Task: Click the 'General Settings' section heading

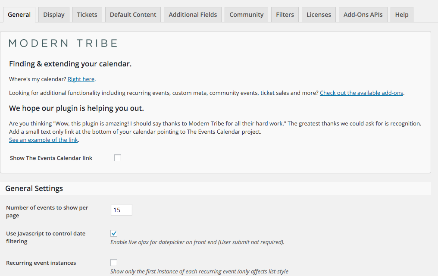Action: (34, 188)
